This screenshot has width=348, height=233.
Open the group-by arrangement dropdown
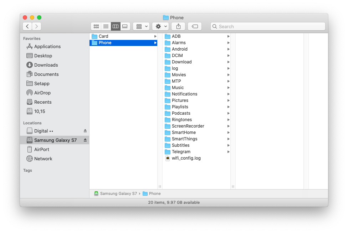point(141,26)
